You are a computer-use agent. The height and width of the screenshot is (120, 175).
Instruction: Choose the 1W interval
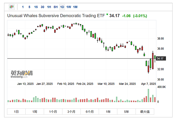click(69, 7)
